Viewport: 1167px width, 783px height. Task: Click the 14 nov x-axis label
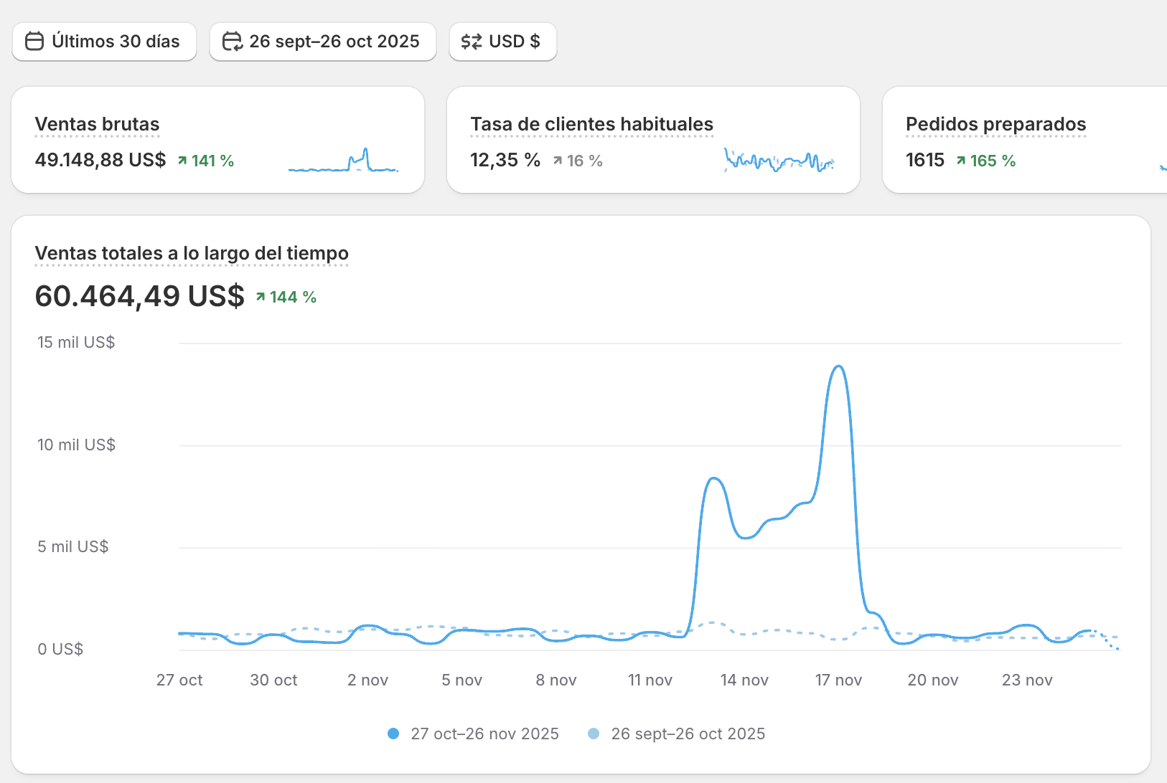(744, 680)
